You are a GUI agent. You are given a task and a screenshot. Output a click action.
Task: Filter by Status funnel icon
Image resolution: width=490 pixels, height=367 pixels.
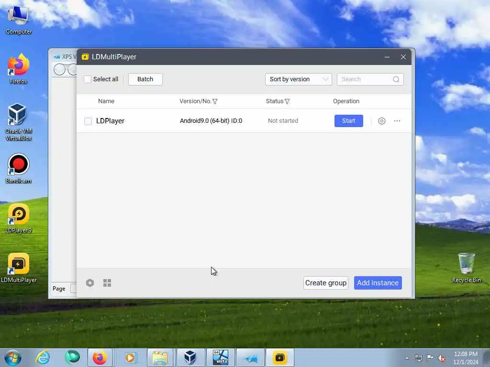click(x=287, y=101)
